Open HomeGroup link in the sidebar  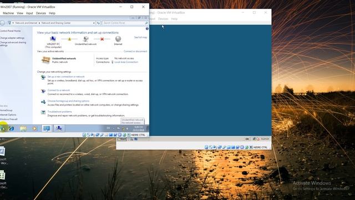(6, 110)
